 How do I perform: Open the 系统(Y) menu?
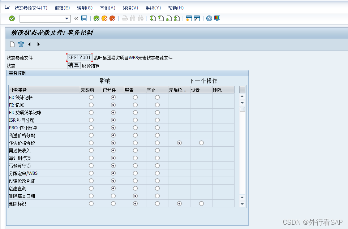tap(153, 8)
